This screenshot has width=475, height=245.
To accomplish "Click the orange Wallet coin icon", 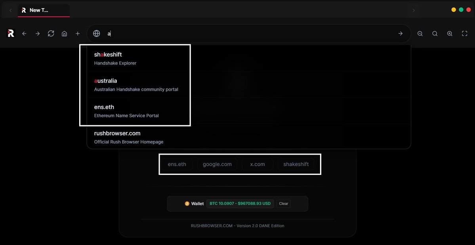I will point(187,203).
